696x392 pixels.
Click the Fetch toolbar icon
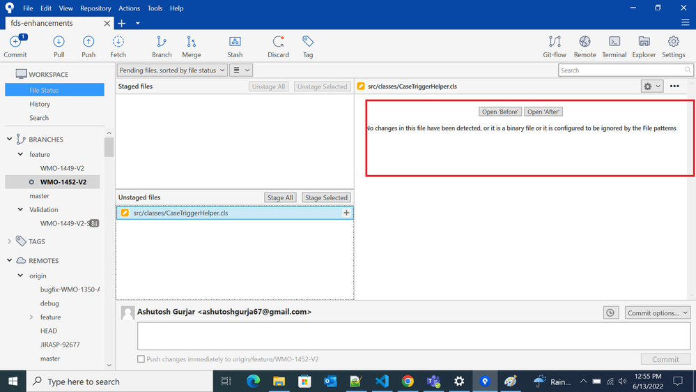(118, 46)
